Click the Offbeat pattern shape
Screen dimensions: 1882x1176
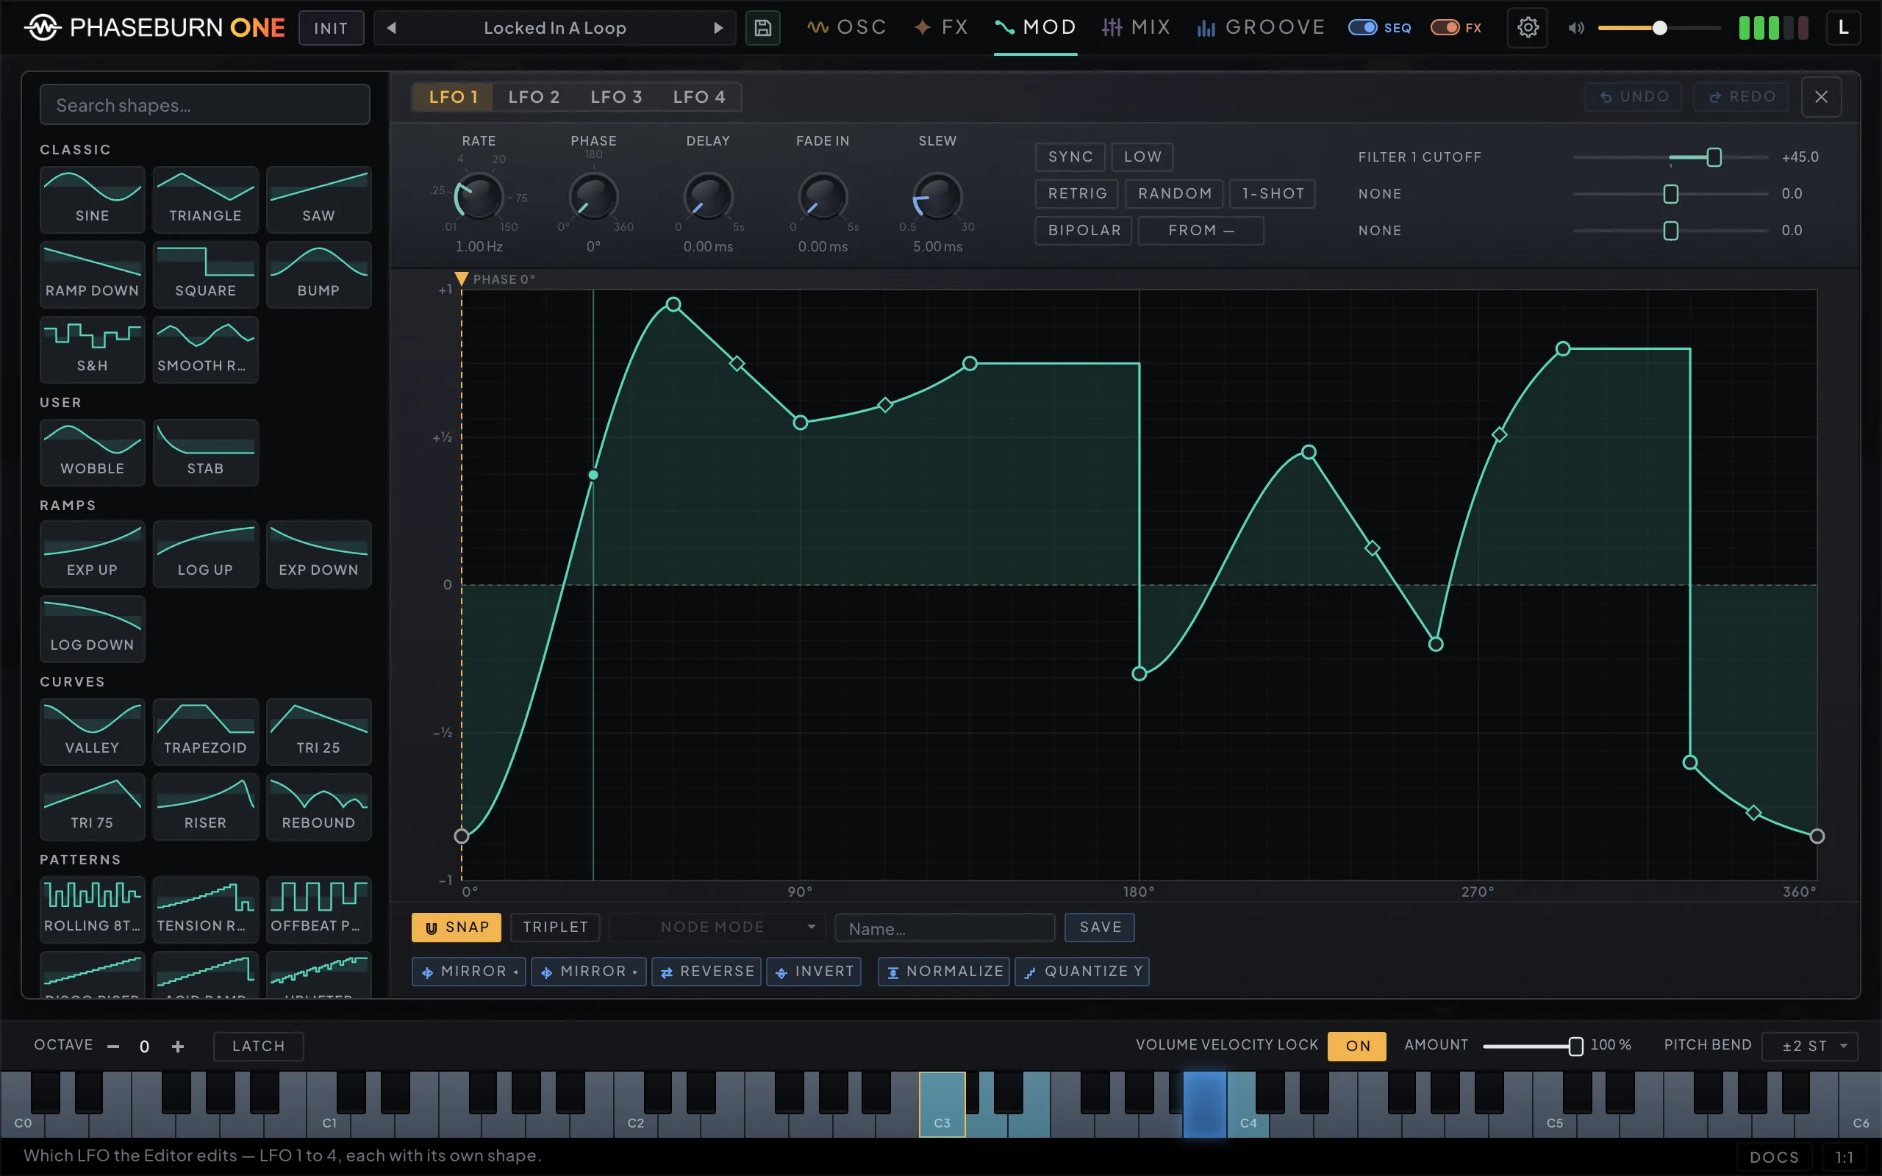pyautogui.click(x=319, y=909)
